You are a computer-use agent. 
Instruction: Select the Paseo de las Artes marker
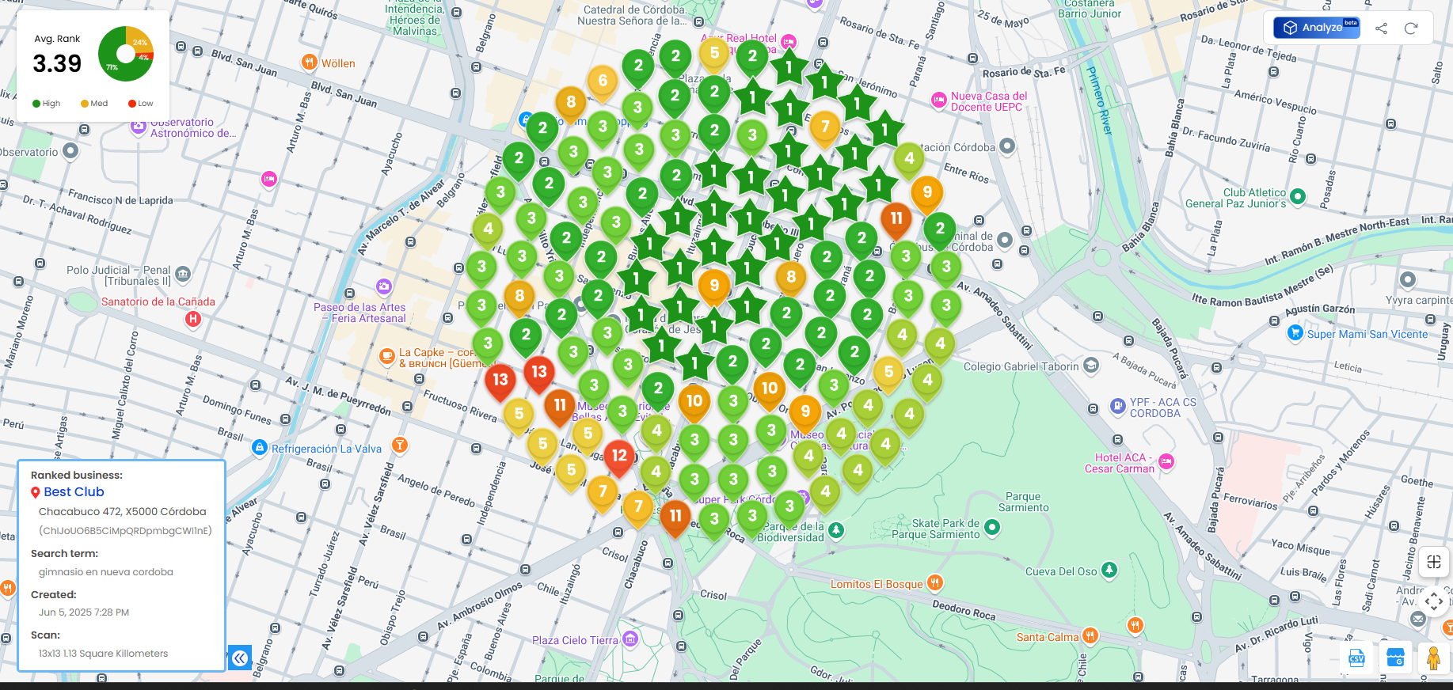[x=384, y=286]
